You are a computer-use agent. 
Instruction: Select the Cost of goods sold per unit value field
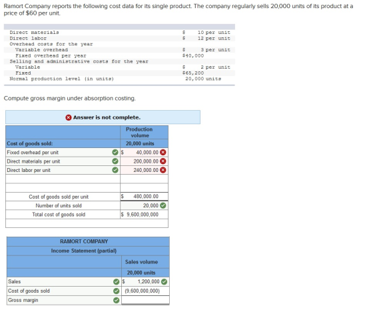[x=144, y=197]
